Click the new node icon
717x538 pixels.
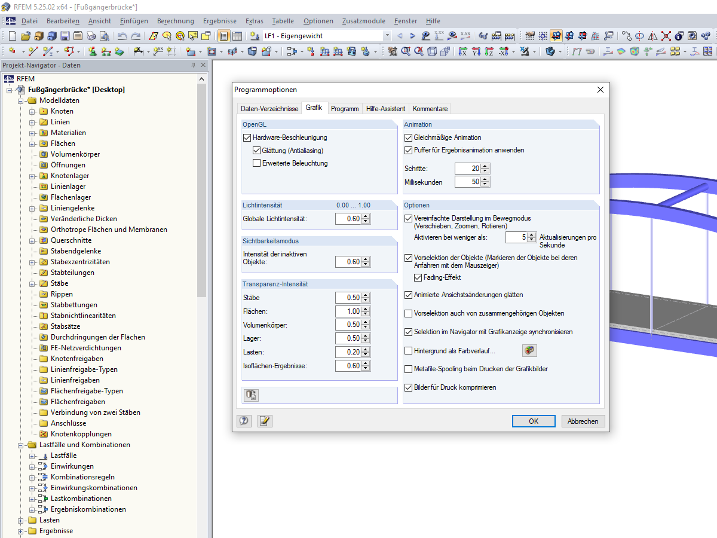click(x=12, y=51)
